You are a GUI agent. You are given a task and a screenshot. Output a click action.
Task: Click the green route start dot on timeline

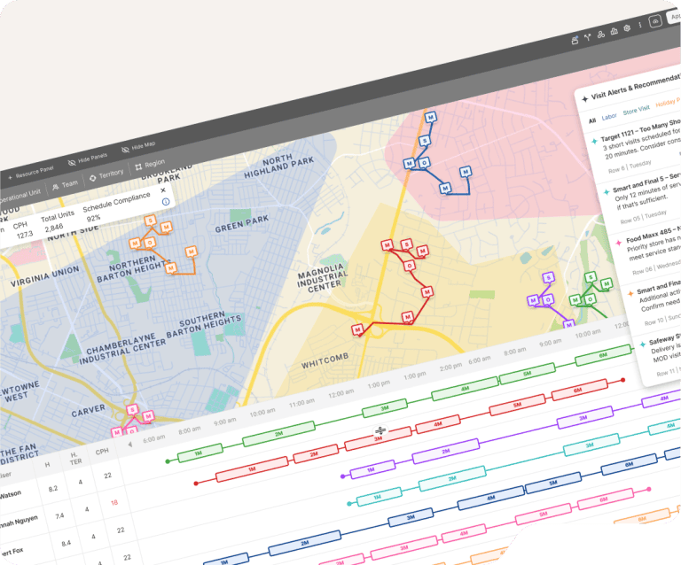[168, 461]
